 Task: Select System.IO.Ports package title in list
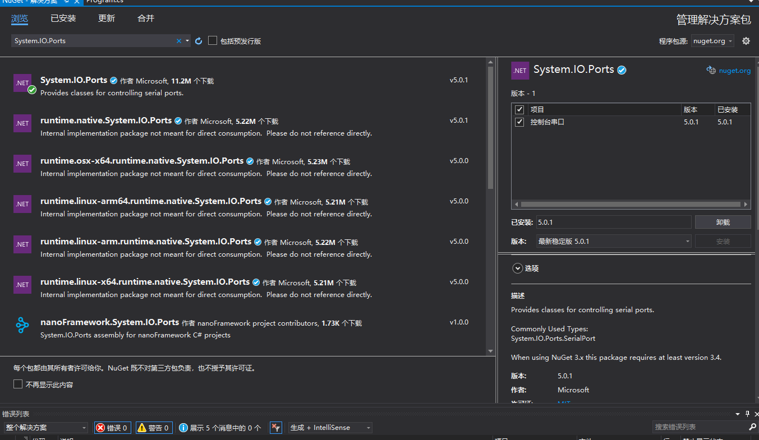pos(73,80)
